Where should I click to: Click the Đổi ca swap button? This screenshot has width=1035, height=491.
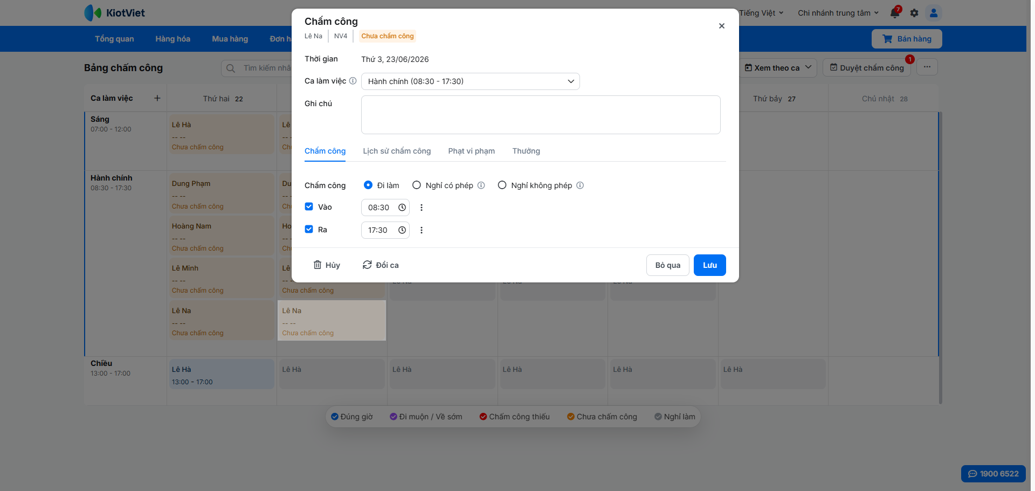click(x=381, y=265)
